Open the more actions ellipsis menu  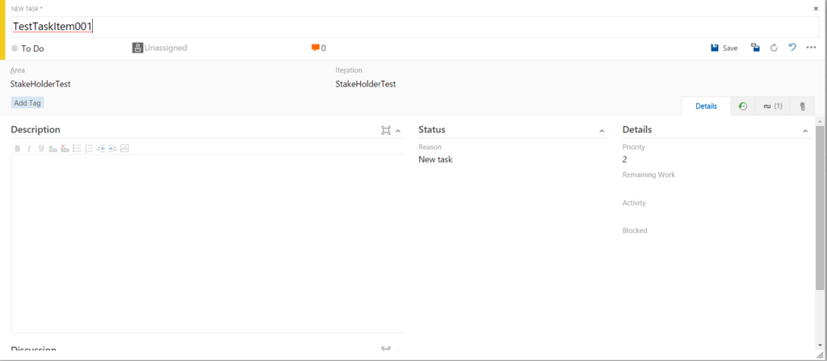point(811,48)
